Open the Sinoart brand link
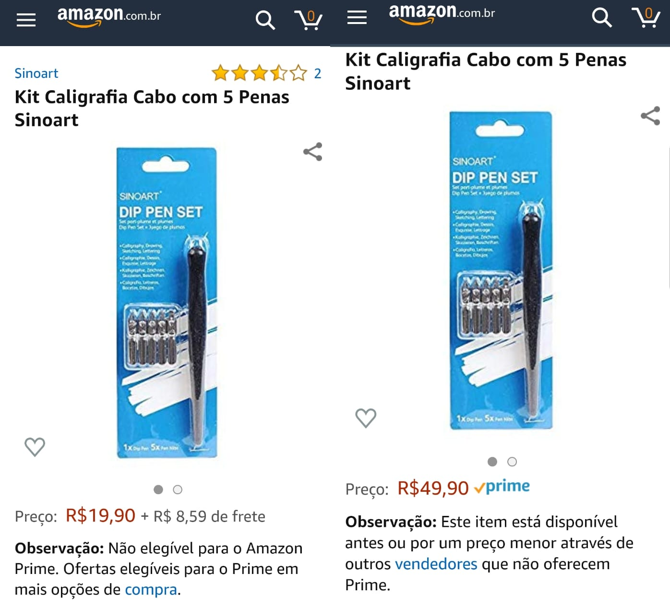The image size is (670, 610). (x=36, y=73)
